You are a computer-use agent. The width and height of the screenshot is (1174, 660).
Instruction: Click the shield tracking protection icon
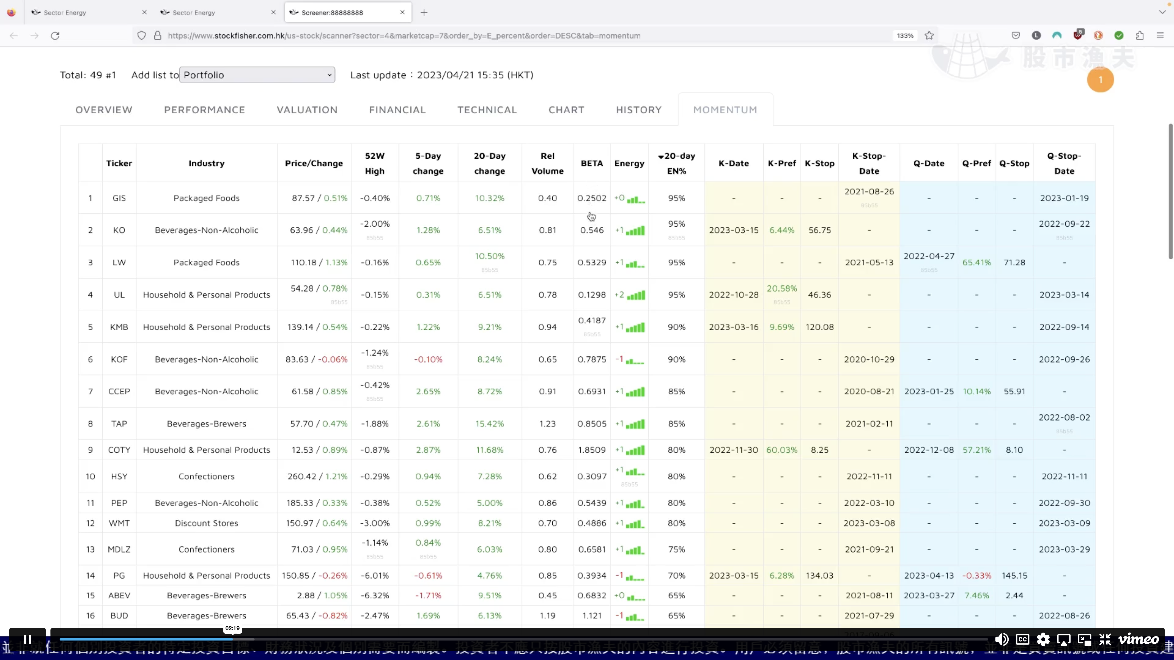pyautogui.click(x=142, y=36)
